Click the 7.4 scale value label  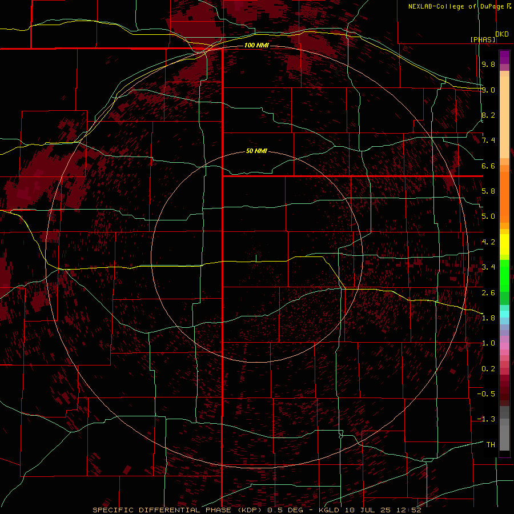click(x=488, y=140)
